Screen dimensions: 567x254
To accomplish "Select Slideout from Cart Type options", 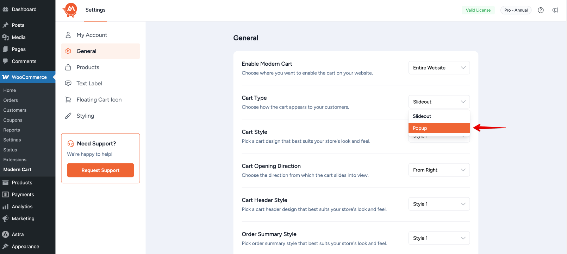I will click(439, 116).
